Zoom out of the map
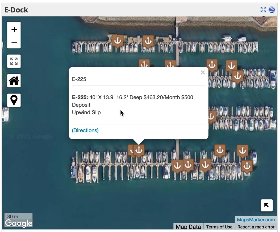 (x=14, y=42)
